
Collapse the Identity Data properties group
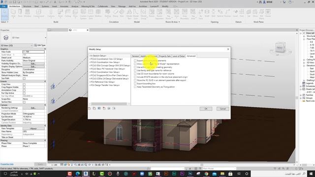click(x=45, y=125)
